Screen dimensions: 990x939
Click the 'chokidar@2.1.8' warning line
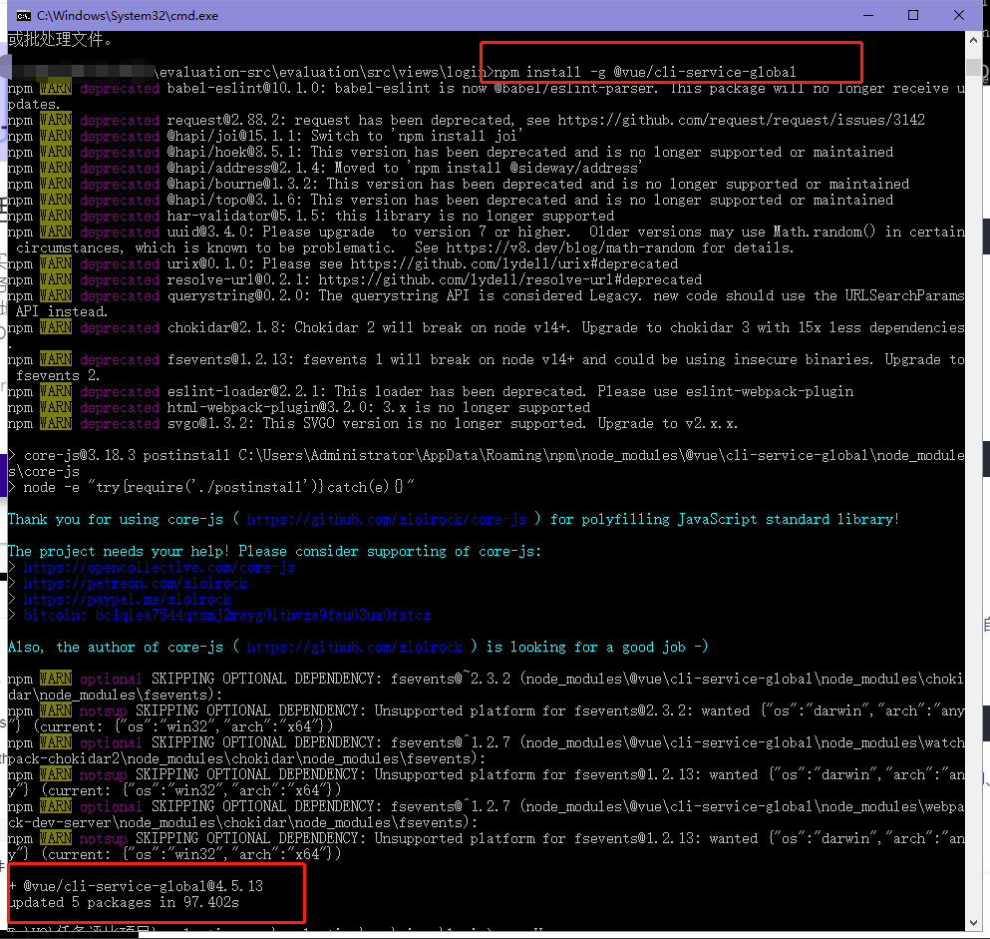[487, 328]
